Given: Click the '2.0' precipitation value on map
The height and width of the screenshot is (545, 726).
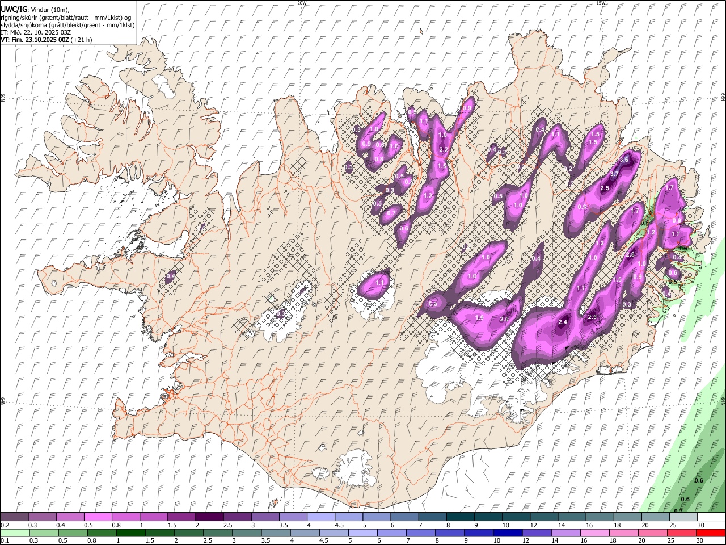Looking at the screenshot, I should tap(504, 319).
